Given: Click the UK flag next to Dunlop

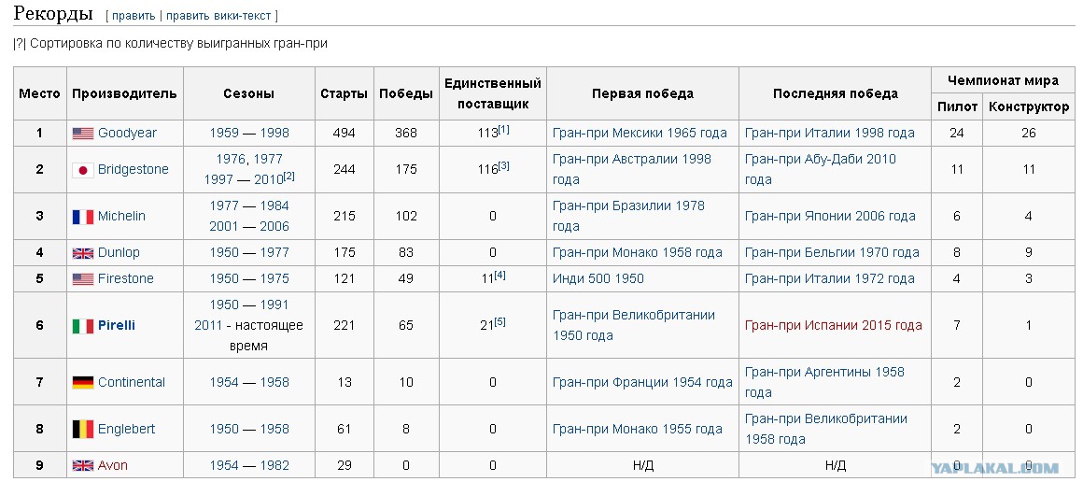Looking at the screenshot, I should (83, 253).
